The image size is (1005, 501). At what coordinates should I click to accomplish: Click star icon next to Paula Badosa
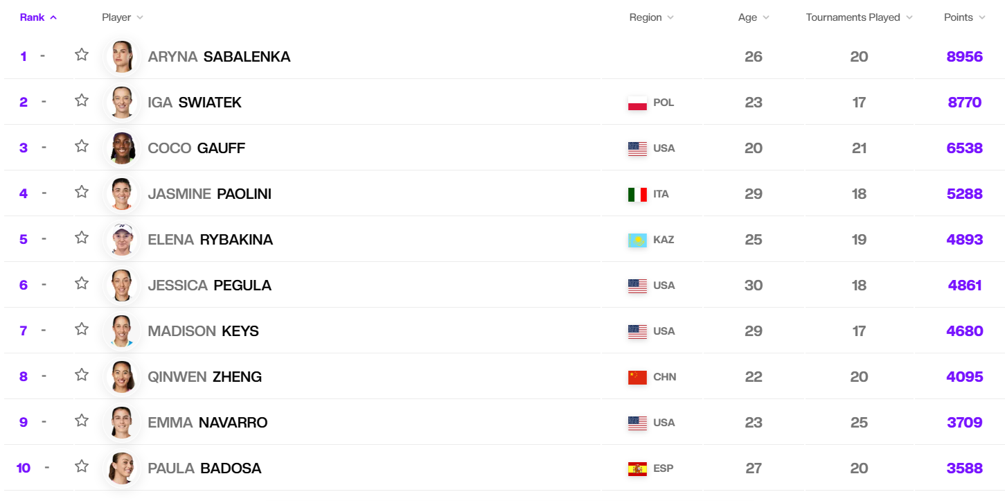[x=82, y=466]
